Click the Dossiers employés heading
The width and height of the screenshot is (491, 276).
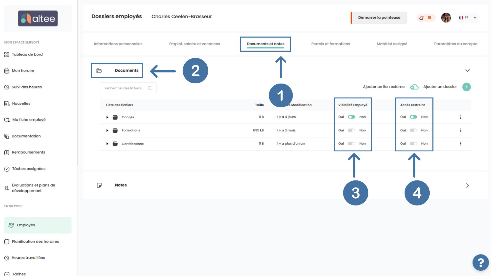click(x=117, y=16)
